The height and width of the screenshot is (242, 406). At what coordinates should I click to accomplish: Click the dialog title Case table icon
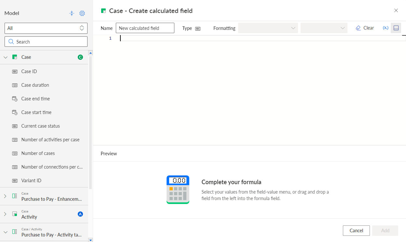[x=103, y=11]
